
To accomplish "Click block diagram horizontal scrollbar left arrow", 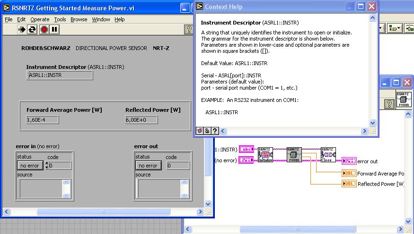I will [x=187, y=229].
